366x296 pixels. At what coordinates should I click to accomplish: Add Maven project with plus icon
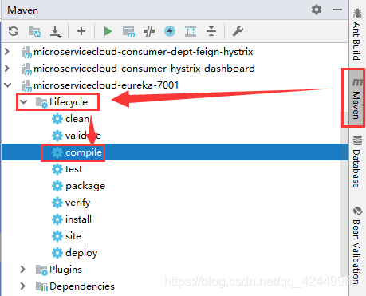click(81, 31)
